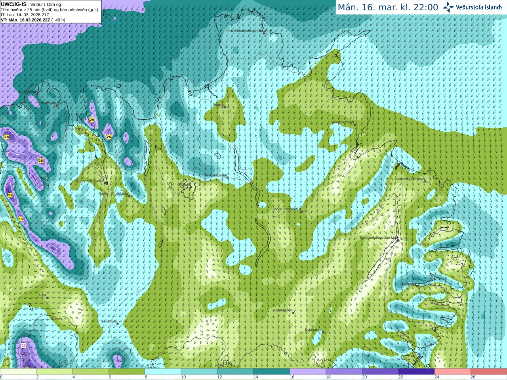Click the UWC/IG-IS model title line
This screenshot has width=507, height=380.
(30, 4)
